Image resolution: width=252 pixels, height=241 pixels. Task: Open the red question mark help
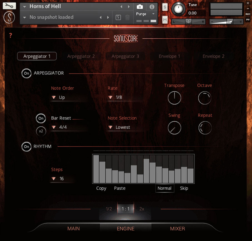point(11,35)
